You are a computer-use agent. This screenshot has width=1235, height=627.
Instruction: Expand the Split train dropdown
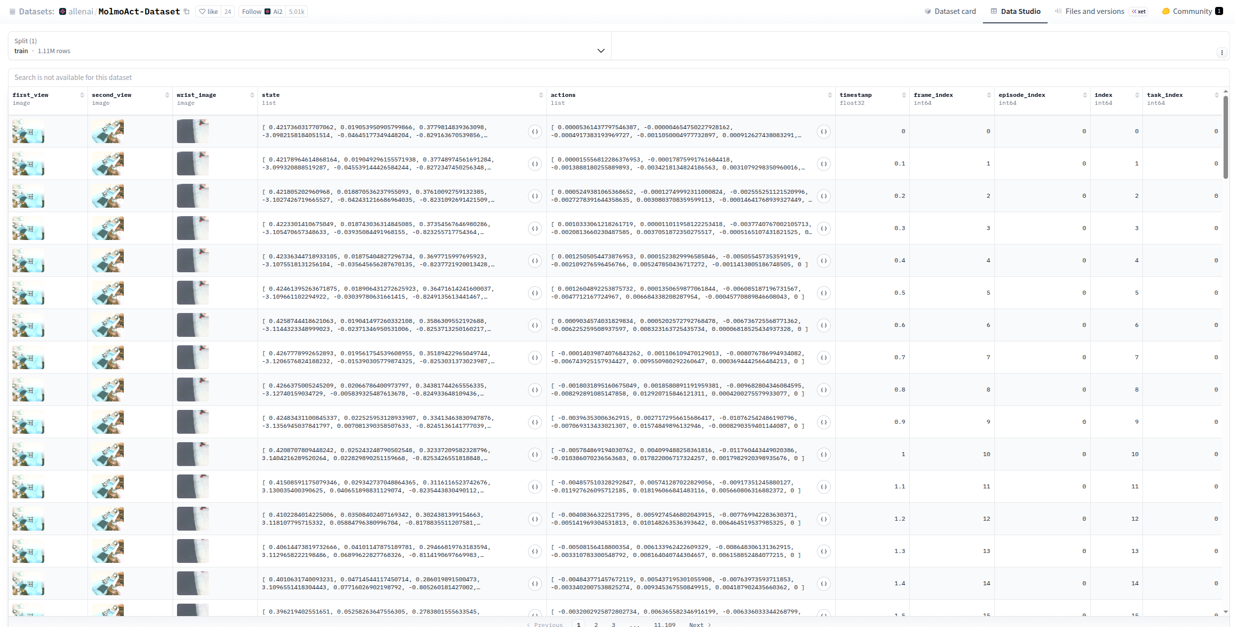pyautogui.click(x=601, y=51)
